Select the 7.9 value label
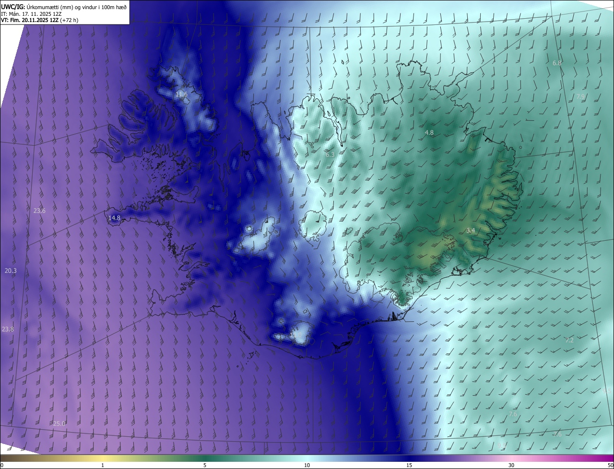 pos(581,97)
